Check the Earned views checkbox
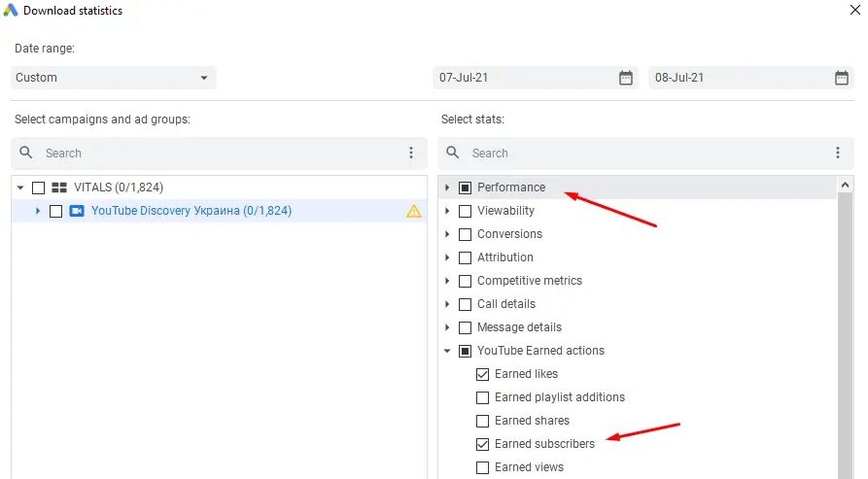 point(483,468)
